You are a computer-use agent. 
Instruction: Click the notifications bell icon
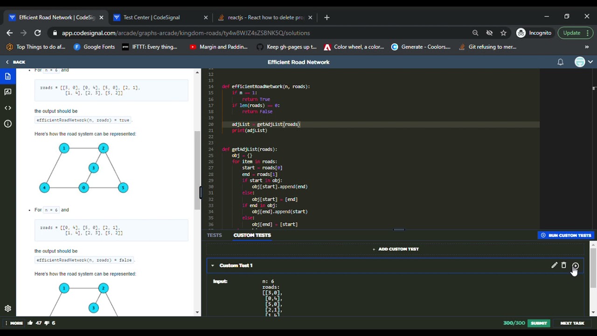561,62
